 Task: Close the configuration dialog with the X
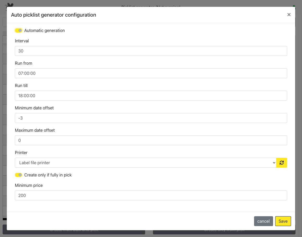pyautogui.click(x=289, y=15)
